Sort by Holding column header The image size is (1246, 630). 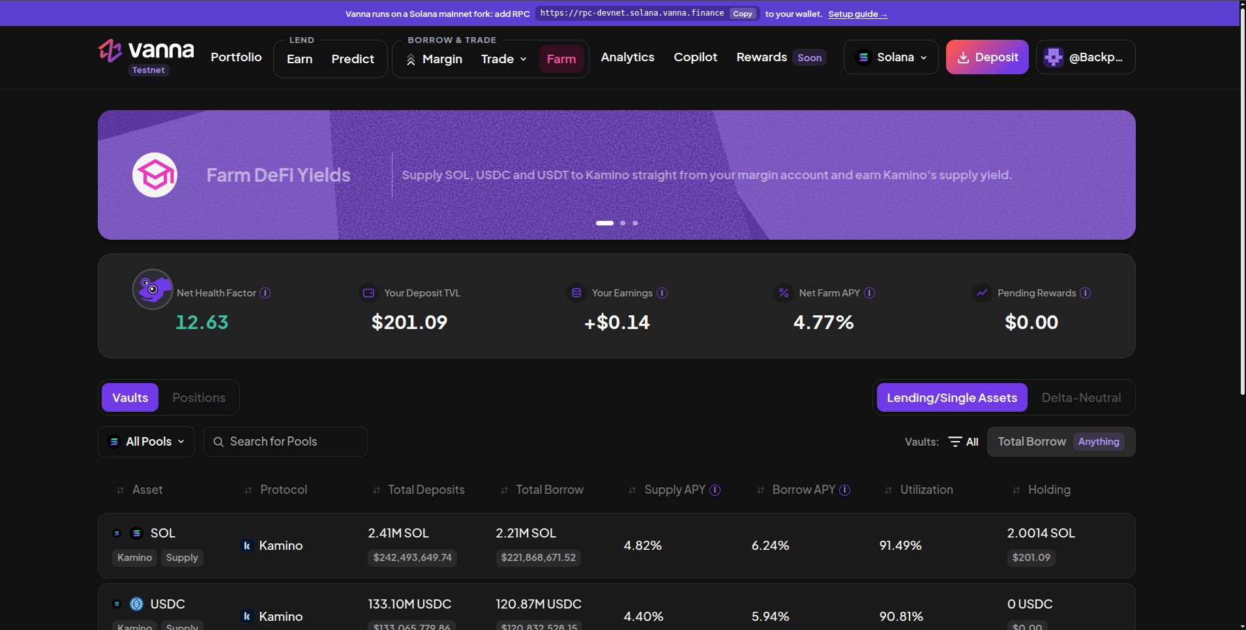pos(1042,490)
